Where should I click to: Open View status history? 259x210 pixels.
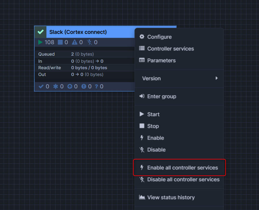(179, 197)
